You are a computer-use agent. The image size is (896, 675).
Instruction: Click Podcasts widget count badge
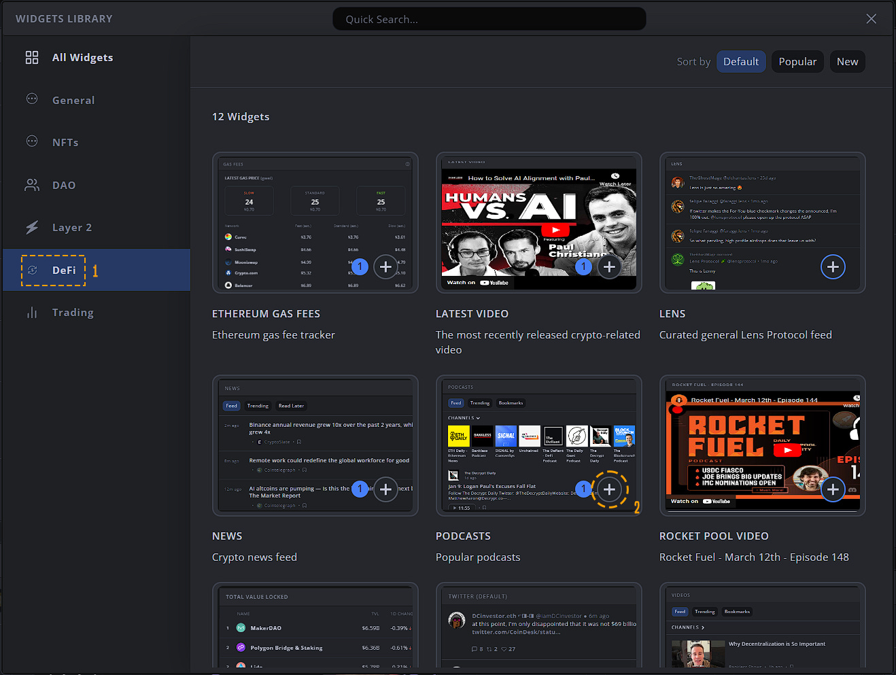[x=583, y=489]
